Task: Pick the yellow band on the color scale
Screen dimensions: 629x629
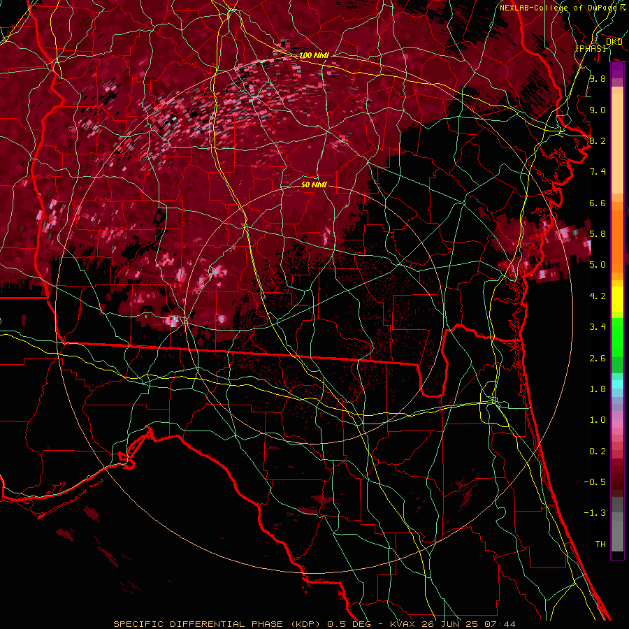Action: pos(617,299)
